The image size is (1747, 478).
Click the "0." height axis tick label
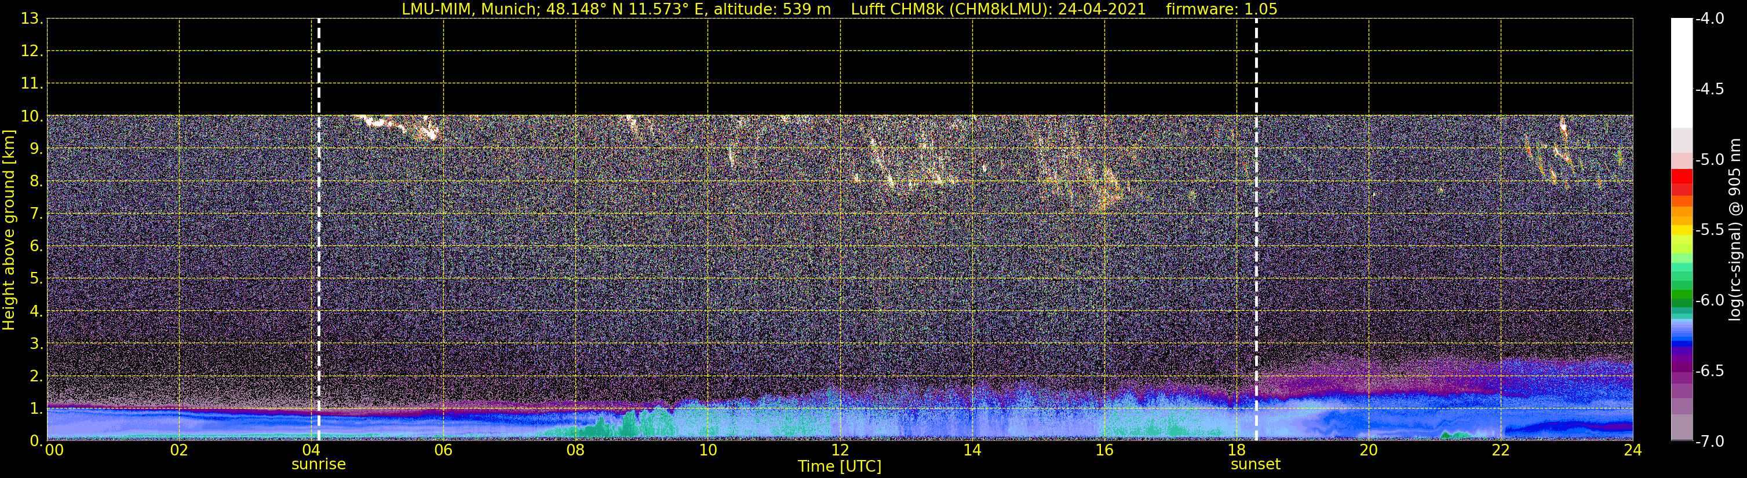tap(36, 441)
